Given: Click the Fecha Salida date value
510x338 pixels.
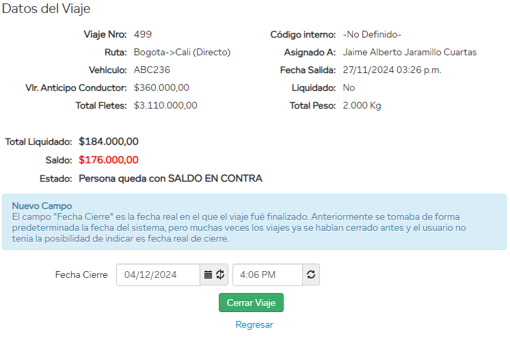Looking at the screenshot, I should (x=392, y=70).
